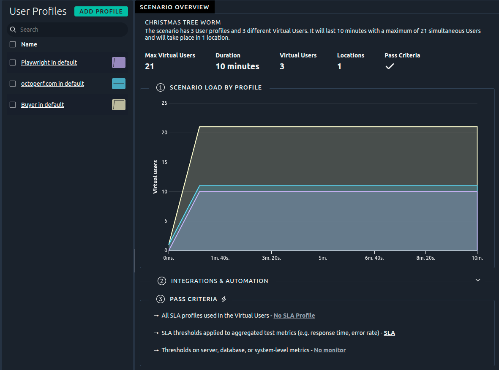Click the step 3 circle icon
The image size is (499, 370).
pyautogui.click(x=160, y=299)
